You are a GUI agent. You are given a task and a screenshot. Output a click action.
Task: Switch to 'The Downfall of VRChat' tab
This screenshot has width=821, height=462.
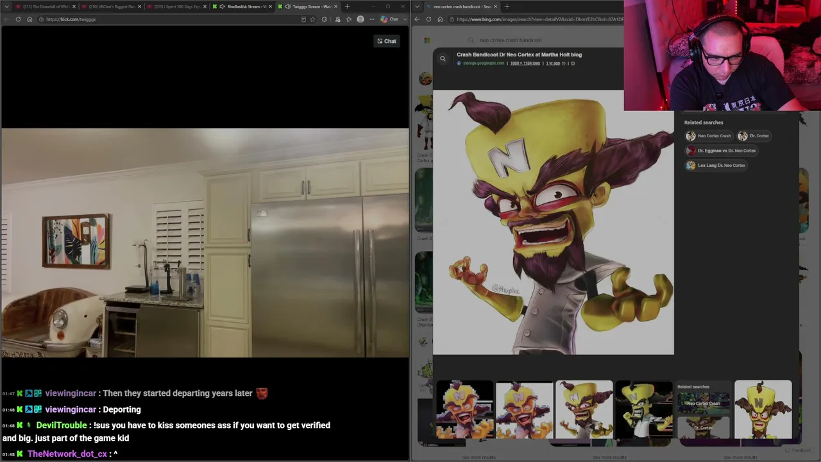point(44,6)
